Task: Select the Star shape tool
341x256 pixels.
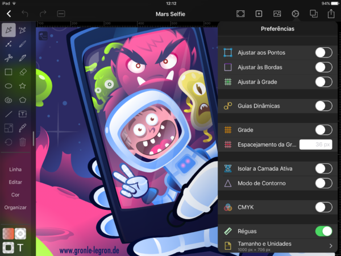Action: [22, 86]
